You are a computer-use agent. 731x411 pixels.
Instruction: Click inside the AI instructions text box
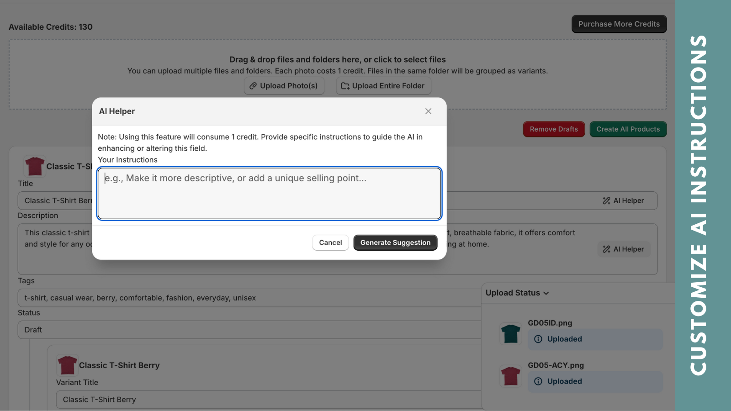[269, 194]
